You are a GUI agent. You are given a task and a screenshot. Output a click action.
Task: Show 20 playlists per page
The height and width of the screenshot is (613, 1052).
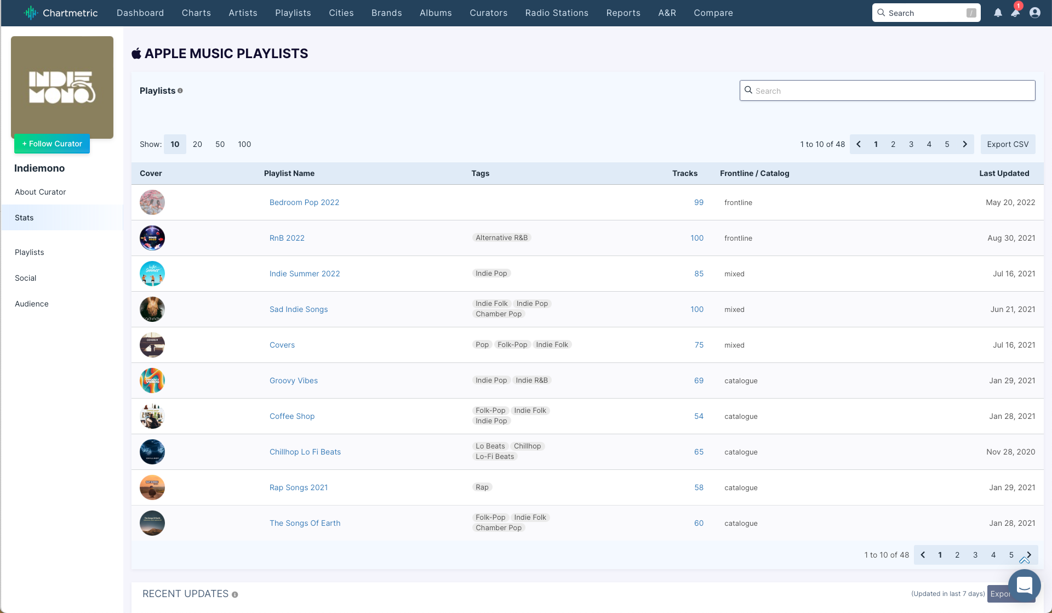coord(197,144)
